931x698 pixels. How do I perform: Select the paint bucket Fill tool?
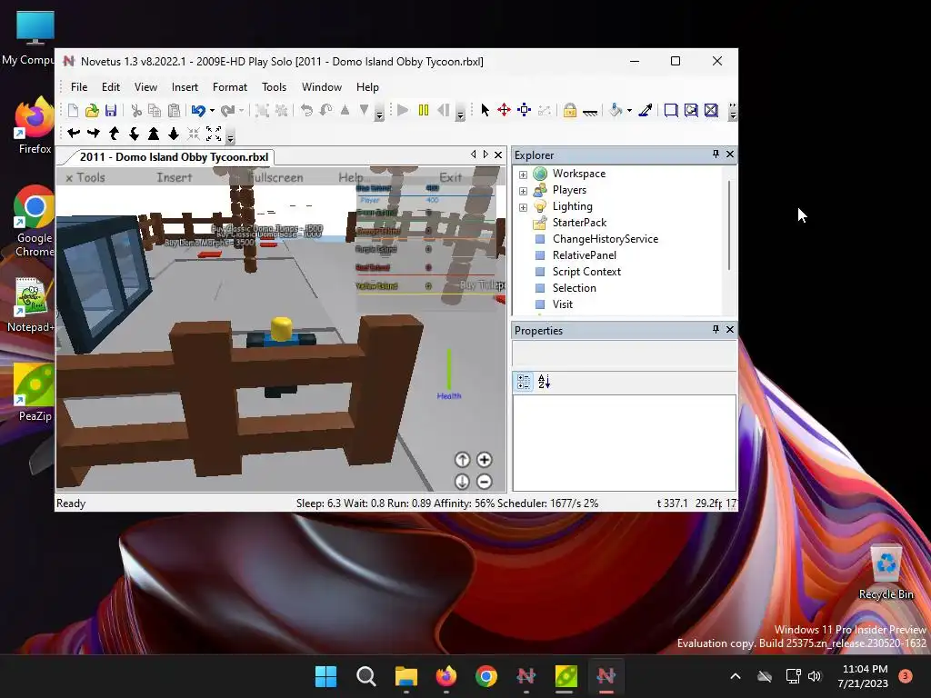tap(616, 110)
